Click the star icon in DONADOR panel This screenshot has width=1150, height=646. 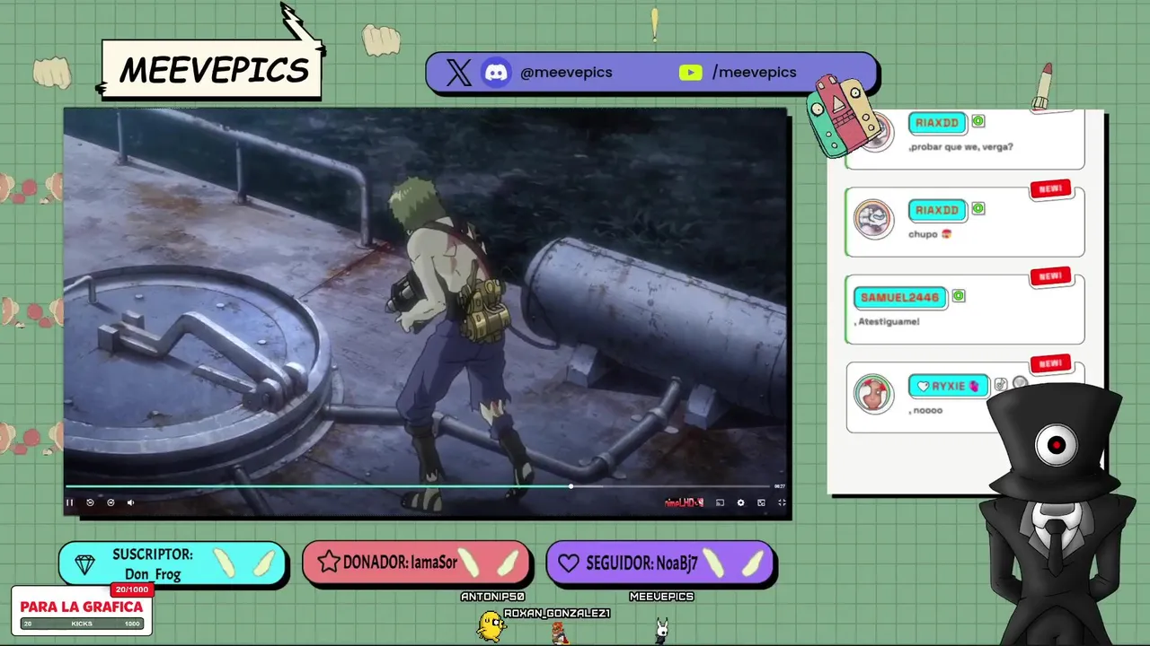point(329,563)
